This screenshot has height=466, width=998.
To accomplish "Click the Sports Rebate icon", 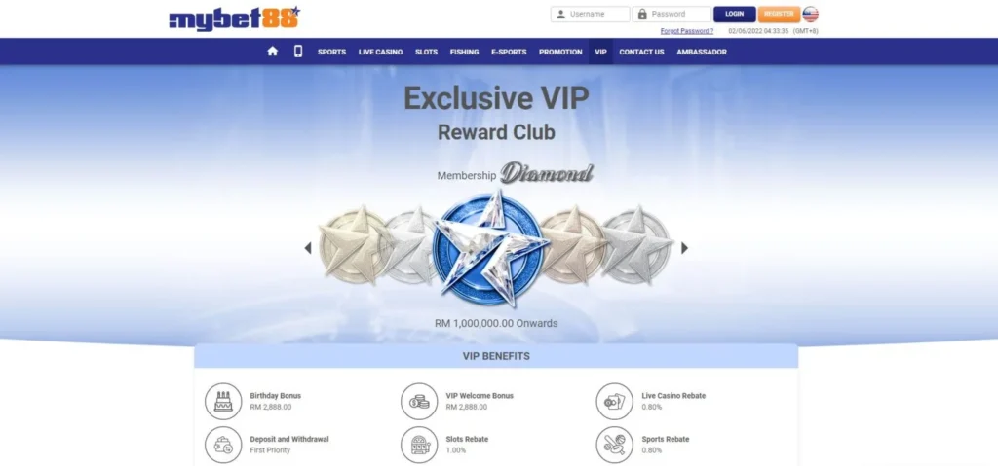I will click(615, 445).
